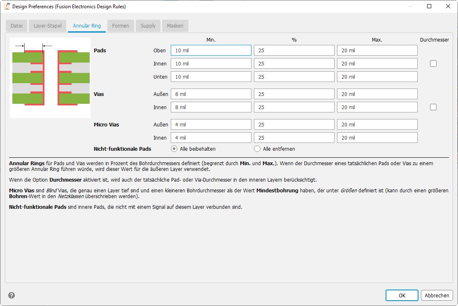Close the Design Preferences dialog

[x=448, y=6]
